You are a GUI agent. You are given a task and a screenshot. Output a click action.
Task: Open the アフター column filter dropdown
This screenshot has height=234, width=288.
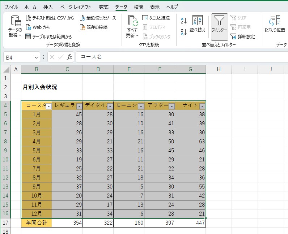(x=171, y=106)
